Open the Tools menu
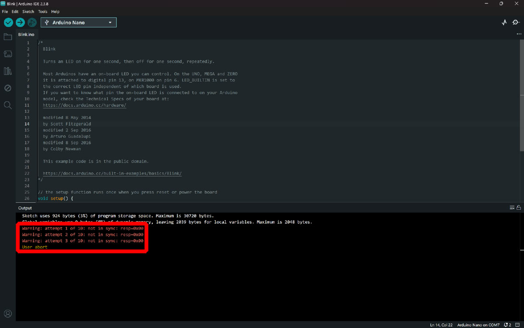 point(42,11)
